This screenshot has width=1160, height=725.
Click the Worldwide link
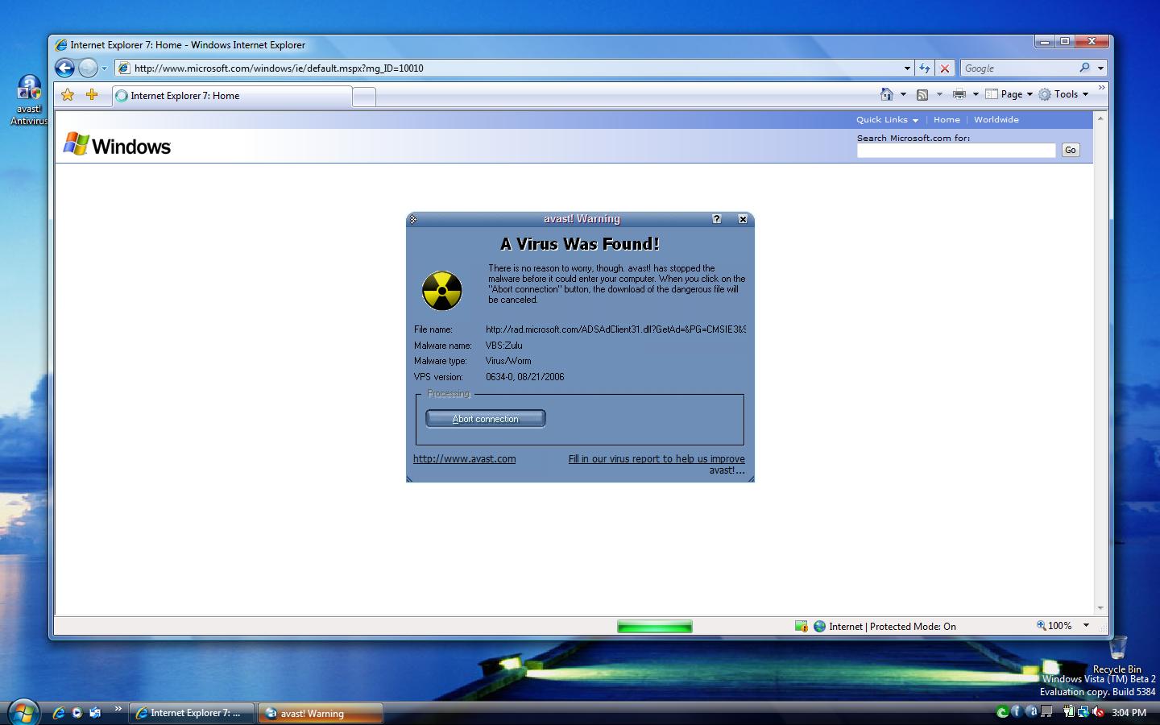pos(996,119)
